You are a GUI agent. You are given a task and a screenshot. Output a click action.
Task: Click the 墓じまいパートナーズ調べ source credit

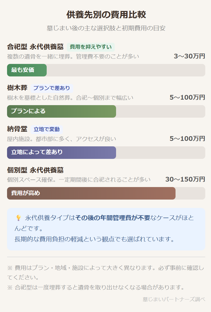[x=174, y=299]
